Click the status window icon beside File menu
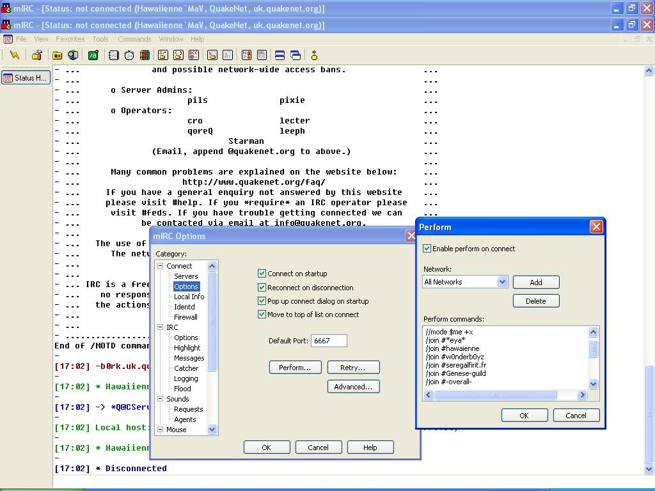Screen dimensions: 655x491 8,39
